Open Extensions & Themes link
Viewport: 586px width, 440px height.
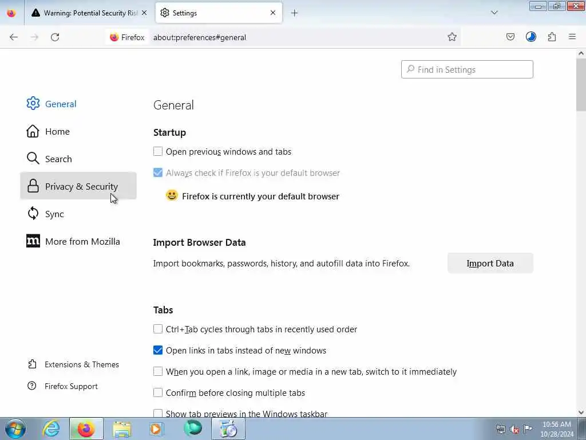click(x=74, y=364)
